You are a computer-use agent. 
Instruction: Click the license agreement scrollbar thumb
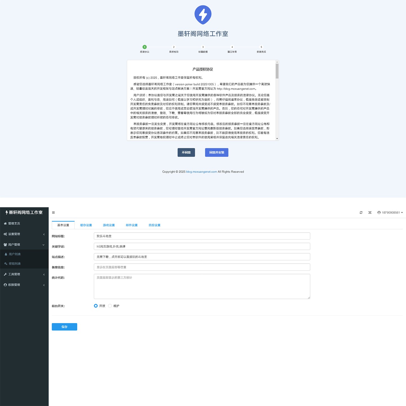(x=277, y=71)
